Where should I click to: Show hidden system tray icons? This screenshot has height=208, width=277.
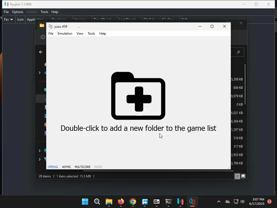pos(219,201)
